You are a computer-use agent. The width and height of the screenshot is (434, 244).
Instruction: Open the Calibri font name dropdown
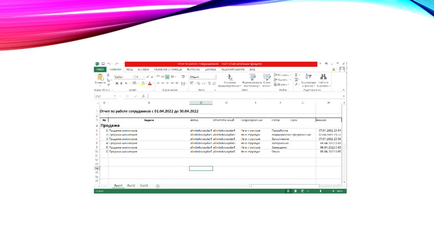(133, 77)
